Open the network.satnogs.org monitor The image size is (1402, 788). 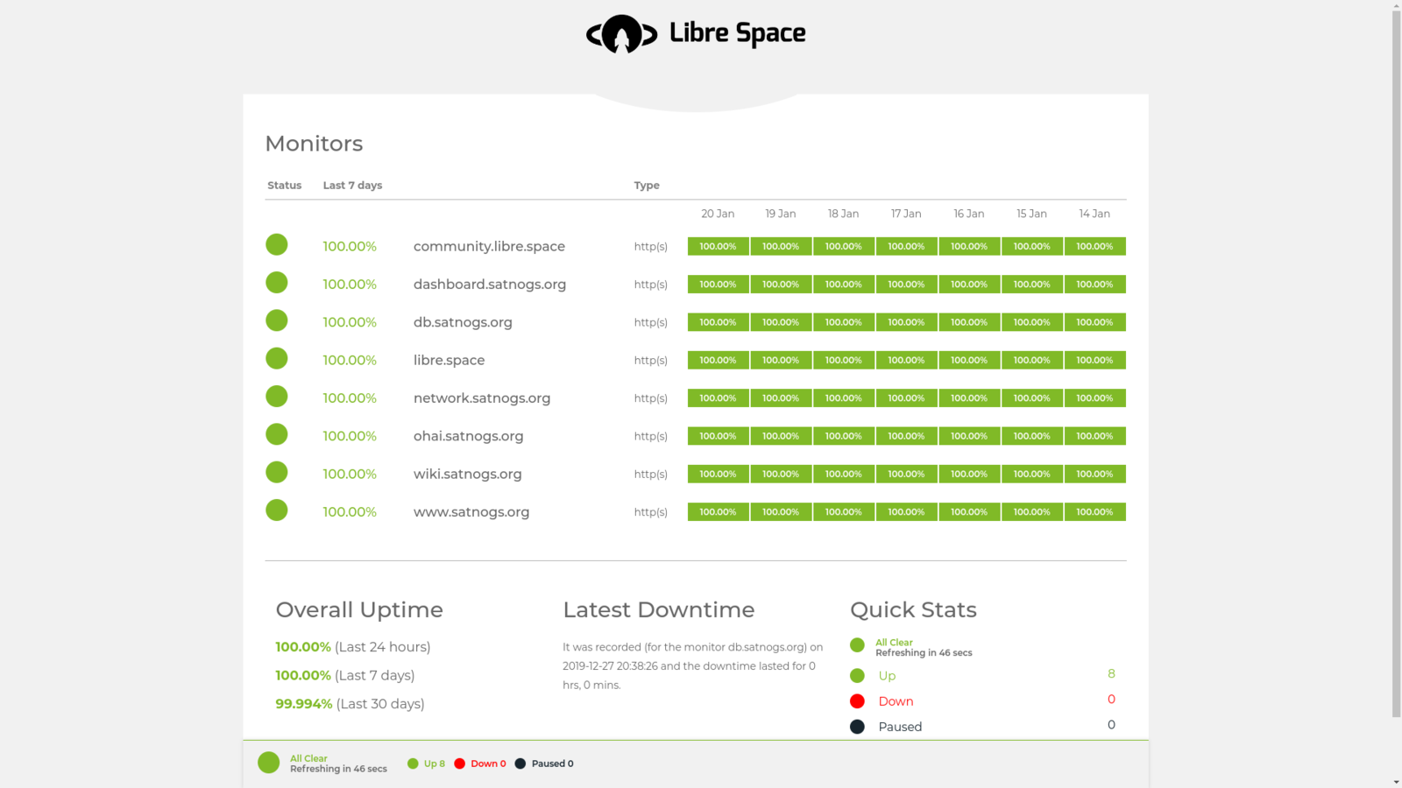pyautogui.click(x=481, y=398)
